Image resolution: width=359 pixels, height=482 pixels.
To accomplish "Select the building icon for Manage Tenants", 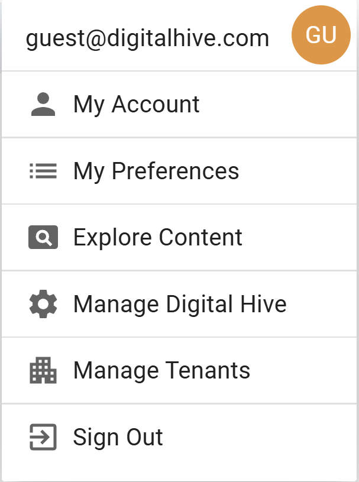I will 43,370.
